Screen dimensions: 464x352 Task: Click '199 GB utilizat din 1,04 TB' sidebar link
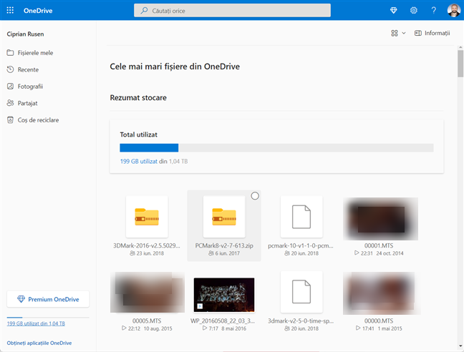click(36, 323)
